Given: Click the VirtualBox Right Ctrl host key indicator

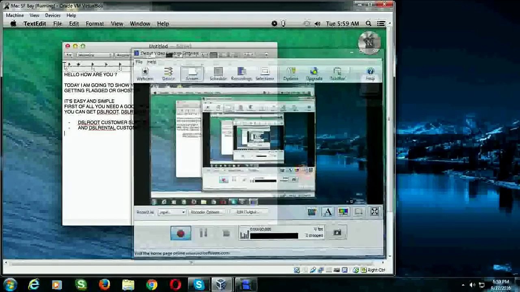Looking at the screenshot, I should pos(376,270).
